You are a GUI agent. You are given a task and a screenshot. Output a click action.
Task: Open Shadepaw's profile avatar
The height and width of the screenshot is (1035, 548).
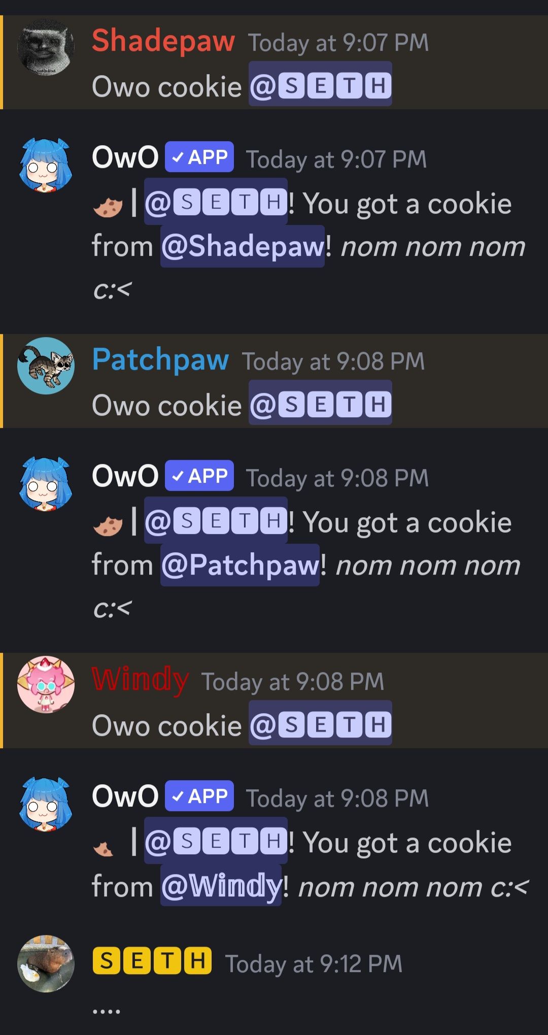click(46, 48)
